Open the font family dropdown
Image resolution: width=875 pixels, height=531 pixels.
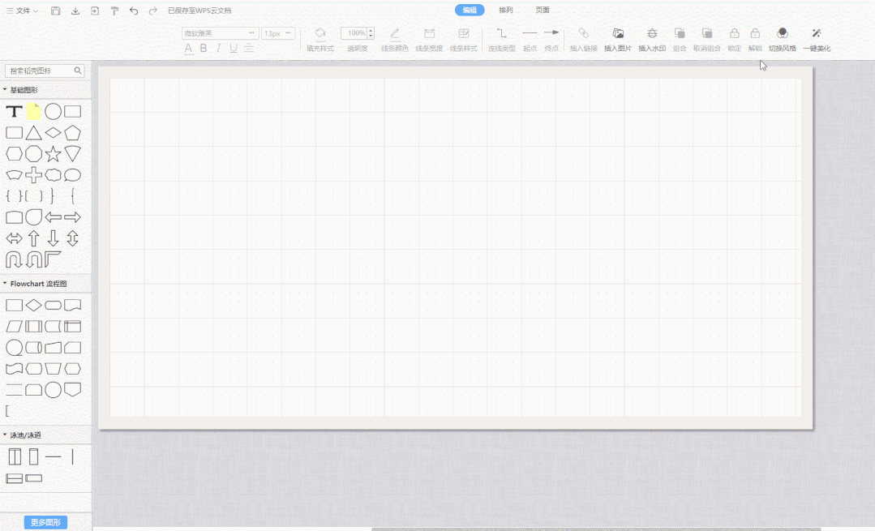click(x=221, y=33)
